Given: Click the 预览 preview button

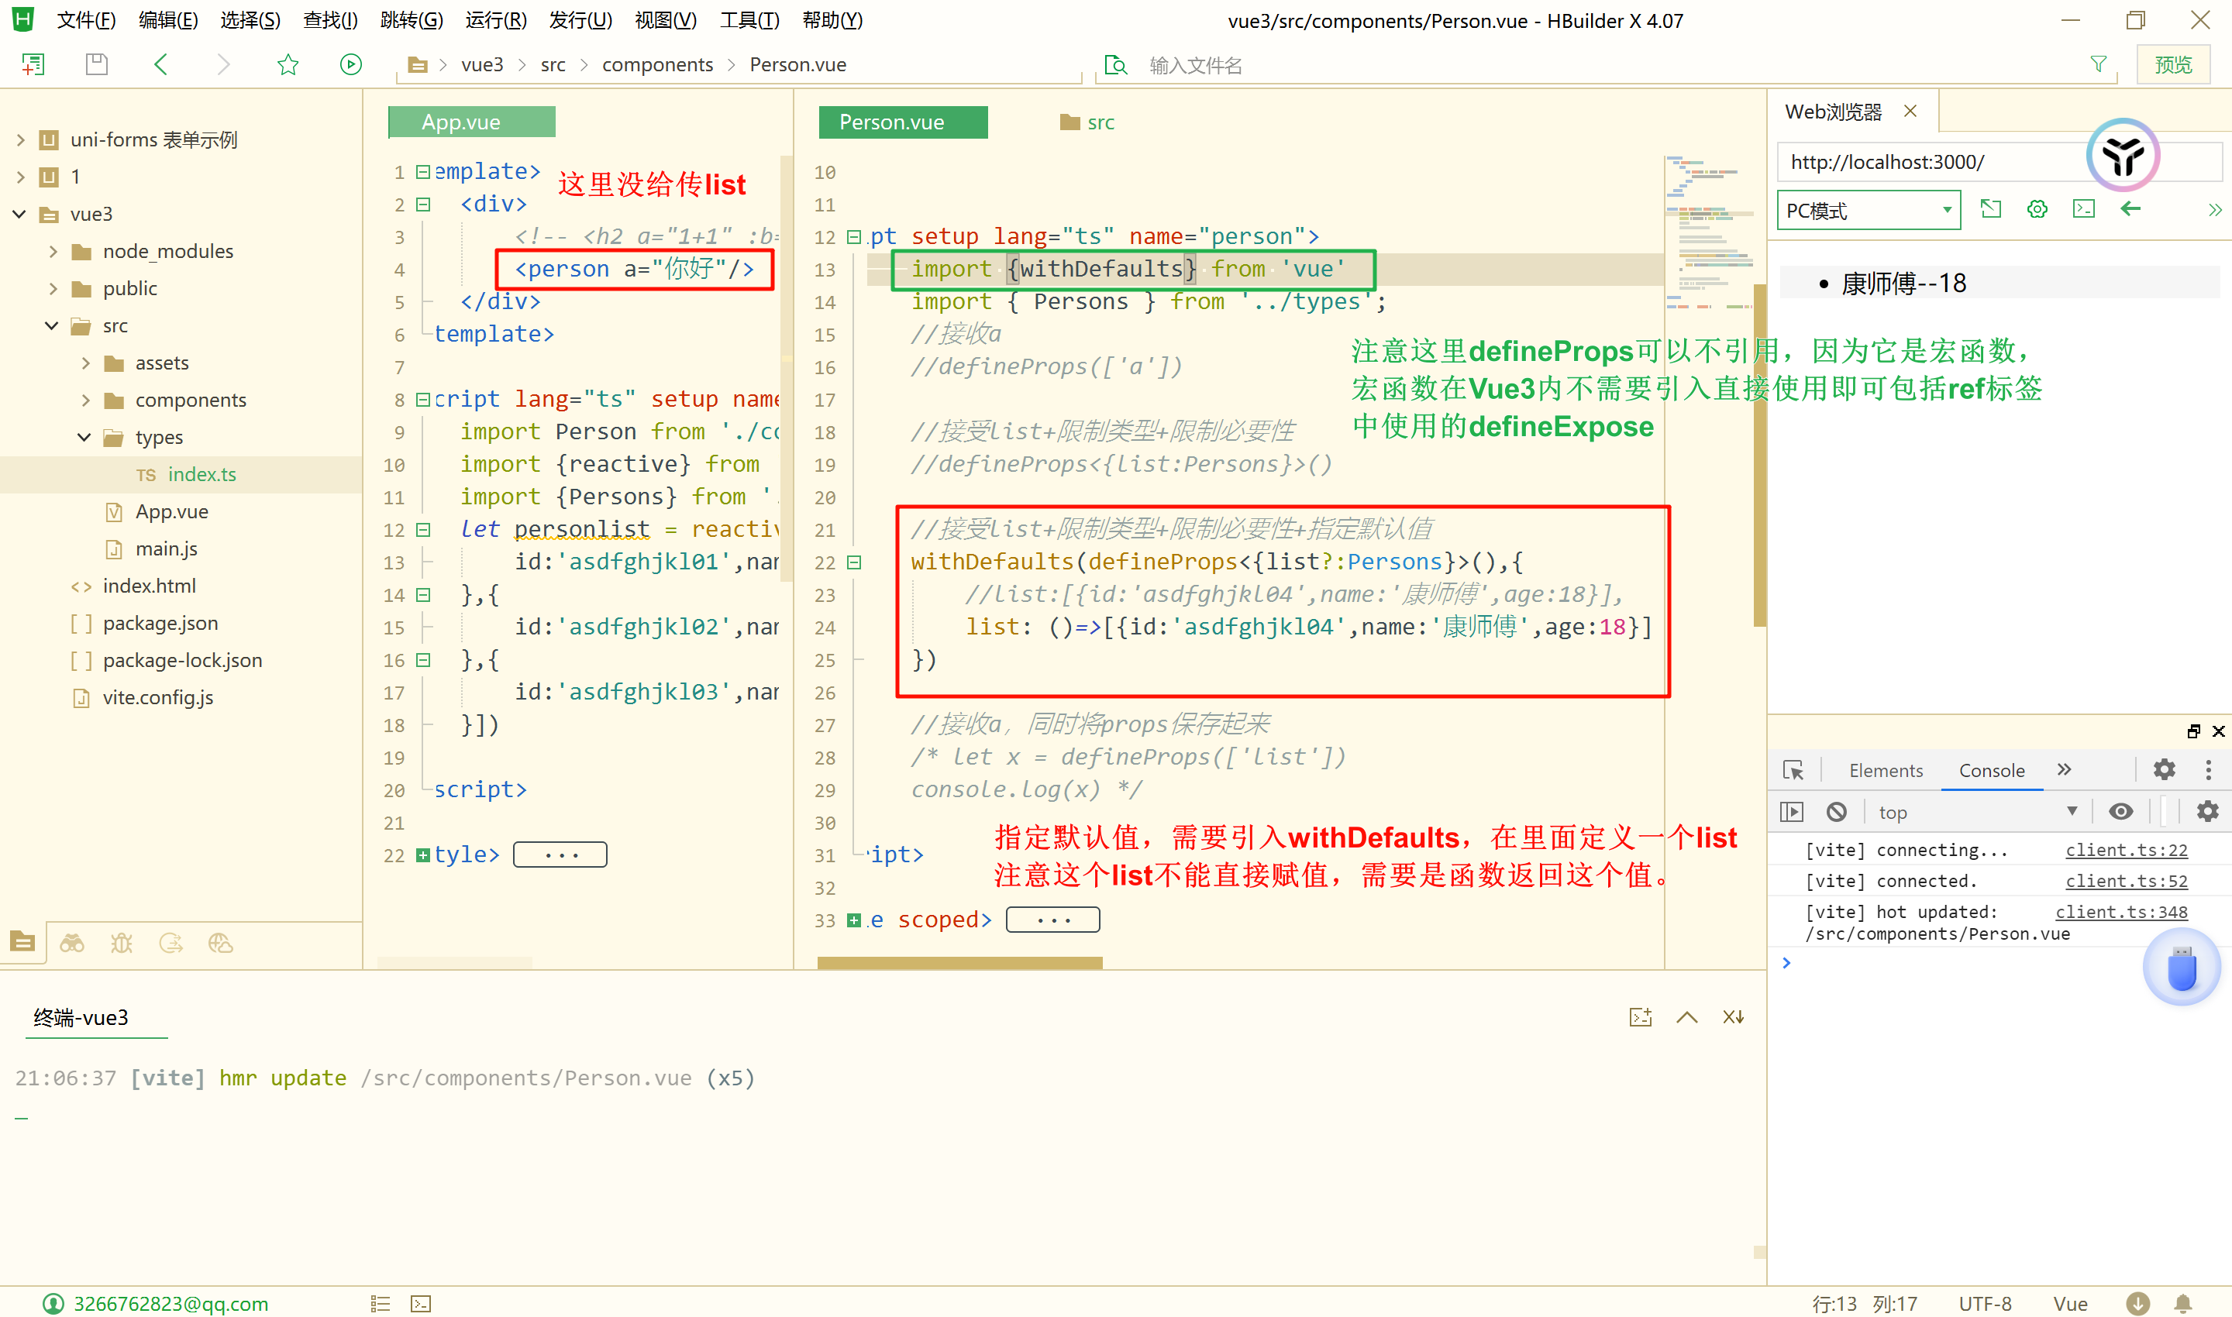Looking at the screenshot, I should pyautogui.click(x=2172, y=65).
